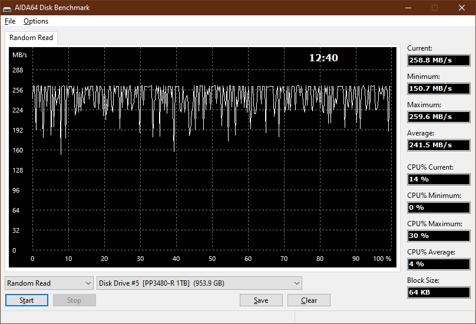Click the Block Size label
This screenshot has width=476, height=324.
(423, 280)
